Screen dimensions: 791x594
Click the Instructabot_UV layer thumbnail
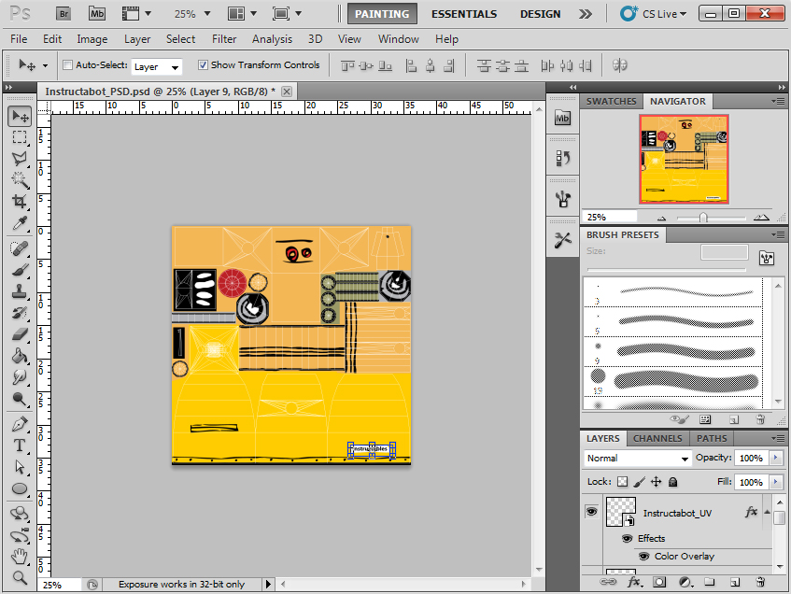621,512
